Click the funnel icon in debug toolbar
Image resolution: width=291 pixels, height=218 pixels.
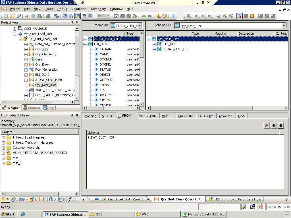point(252,16)
